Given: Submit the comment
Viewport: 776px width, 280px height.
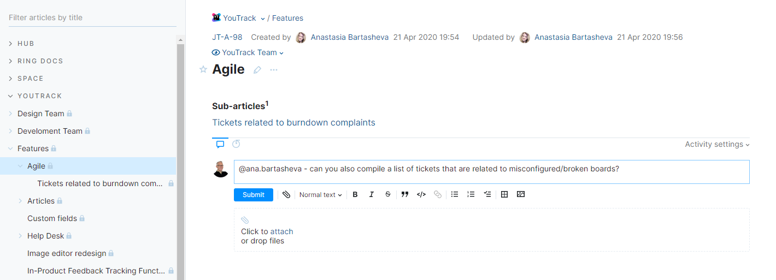Looking at the screenshot, I should 254,195.
